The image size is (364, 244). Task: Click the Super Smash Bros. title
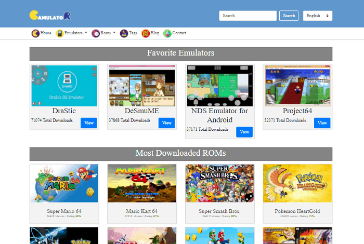[219, 211]
